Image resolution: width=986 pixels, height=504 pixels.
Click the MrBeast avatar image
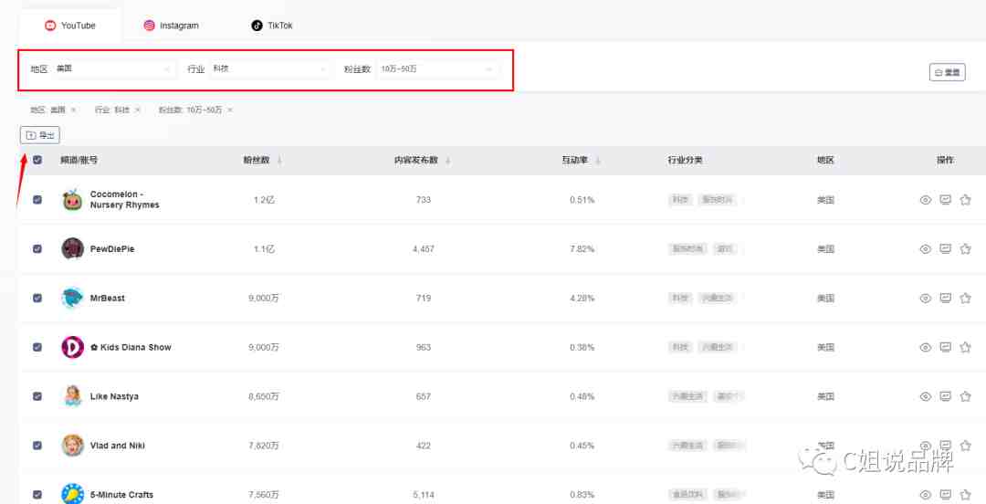coord(72,298)
